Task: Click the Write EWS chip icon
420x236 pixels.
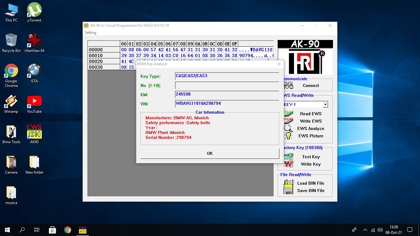Action: [x=288, y=120]
